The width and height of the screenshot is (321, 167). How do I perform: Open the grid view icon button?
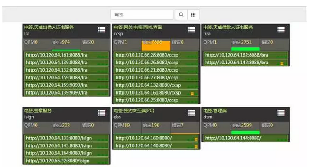(x=193, y=15)
